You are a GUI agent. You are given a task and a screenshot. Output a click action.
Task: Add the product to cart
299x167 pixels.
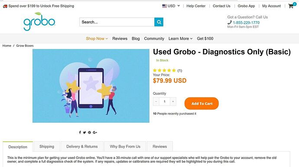201,103
